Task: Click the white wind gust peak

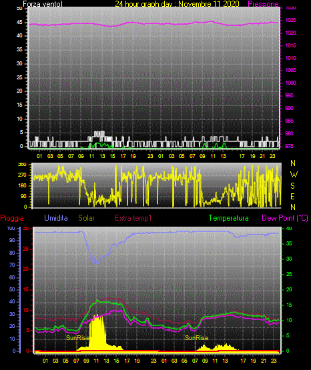Action: [x=99, y=133]
